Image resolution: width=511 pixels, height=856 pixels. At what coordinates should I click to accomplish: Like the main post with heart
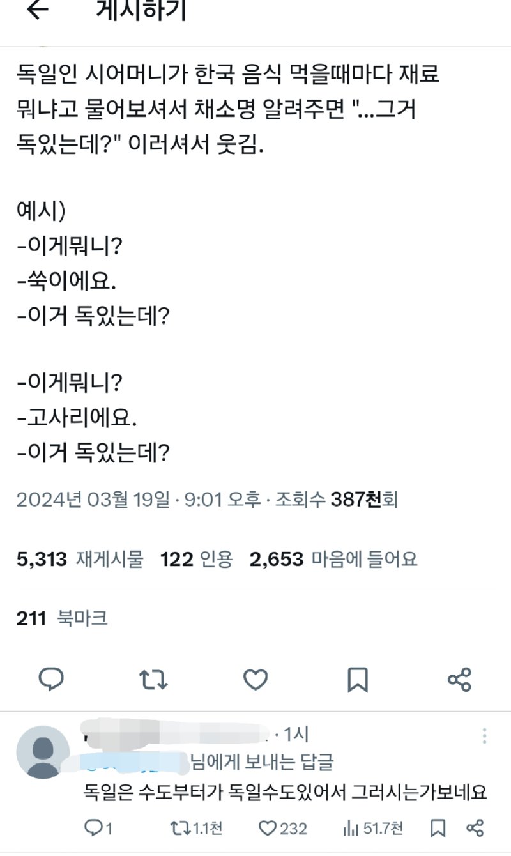pyautogui.click(x=256, y=680)
